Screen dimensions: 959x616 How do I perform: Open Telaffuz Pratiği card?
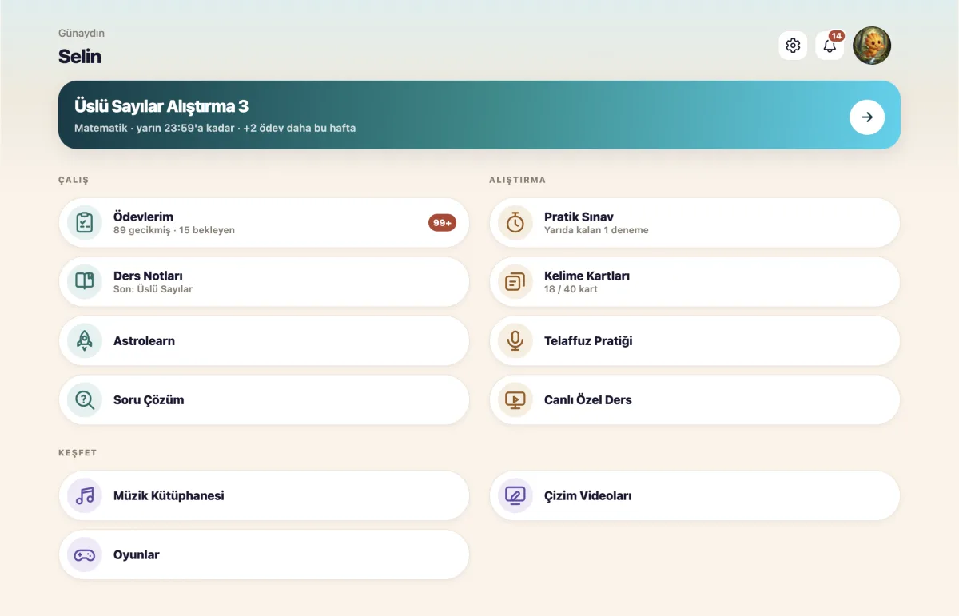pyautogui.click(x=694, y=341)
